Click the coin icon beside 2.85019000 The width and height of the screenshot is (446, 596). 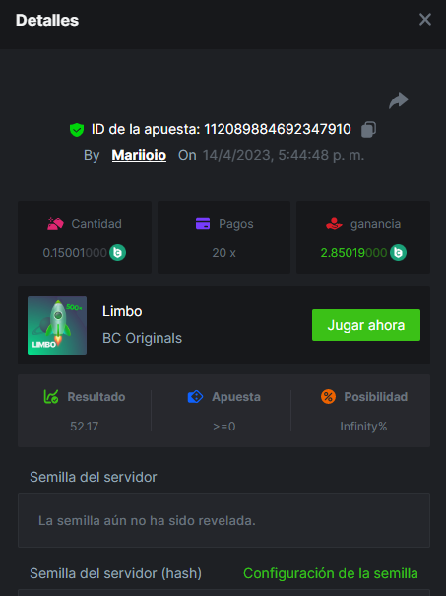[398, 253]
